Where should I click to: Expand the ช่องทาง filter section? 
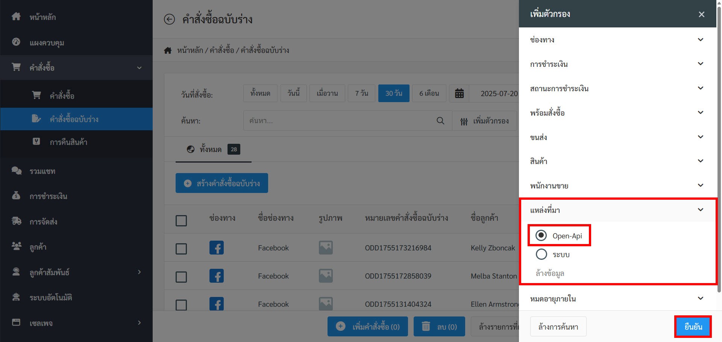pos(617,40)
